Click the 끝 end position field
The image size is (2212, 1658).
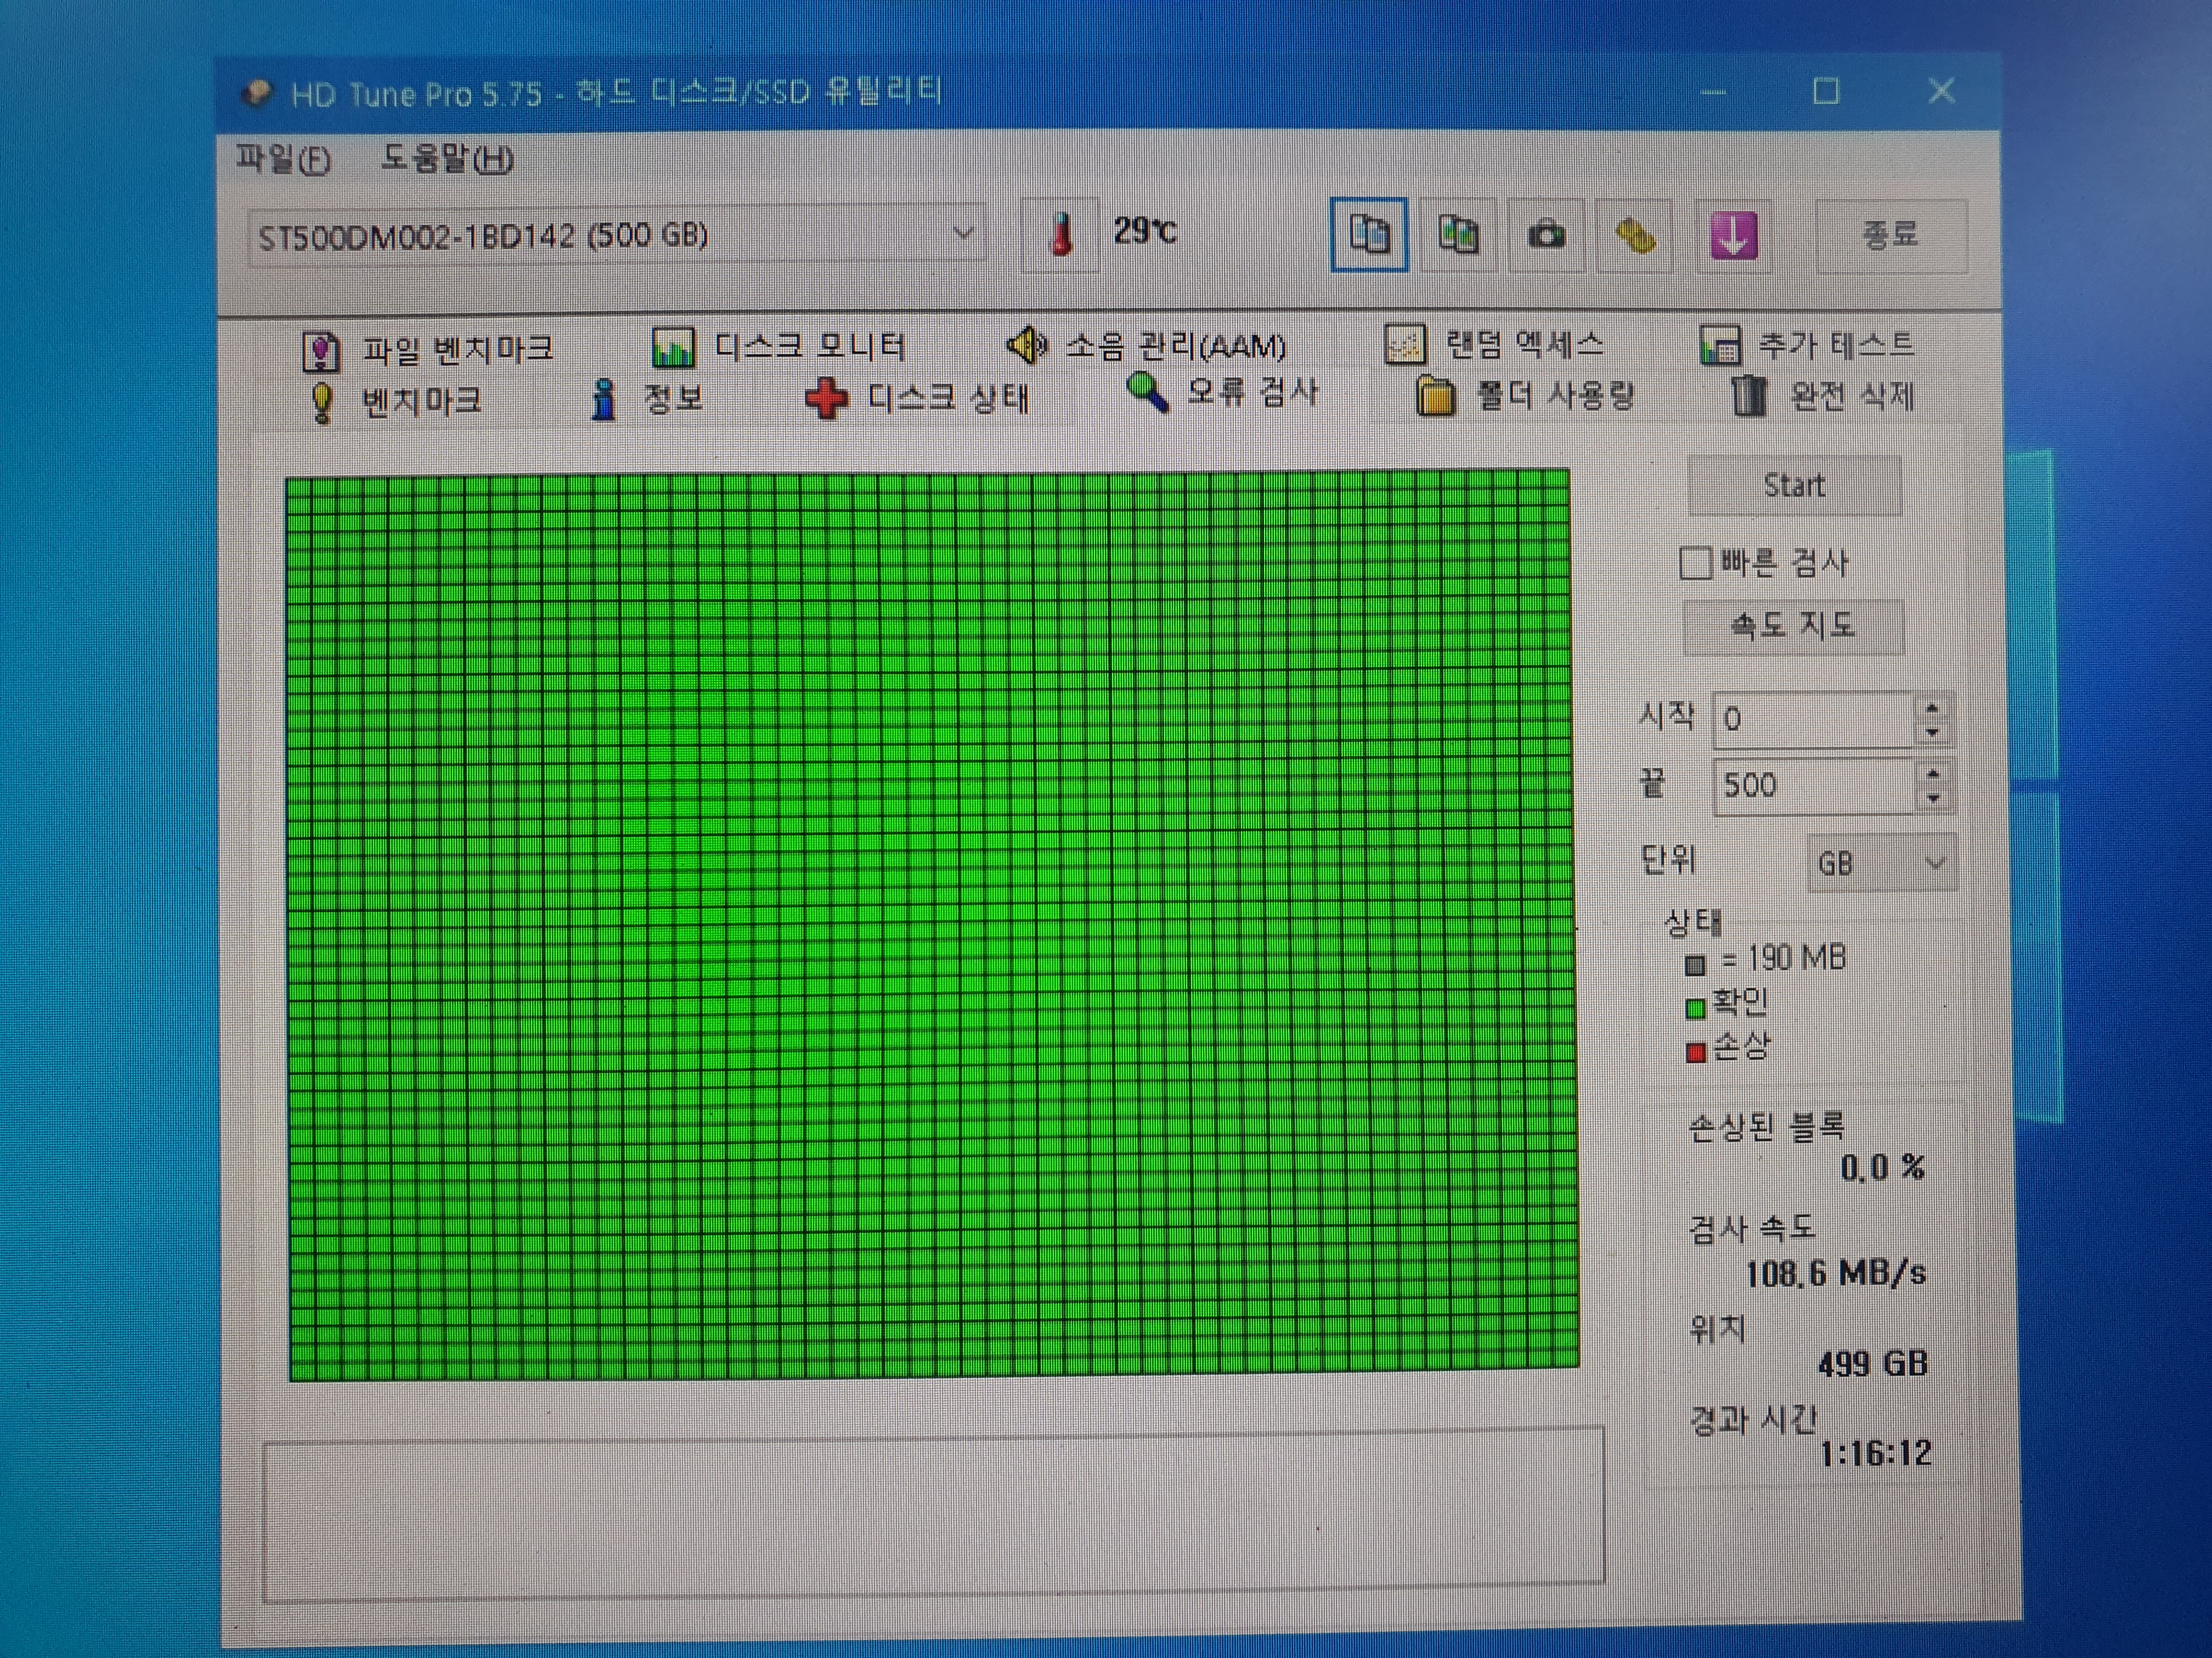click(1814, 786)
